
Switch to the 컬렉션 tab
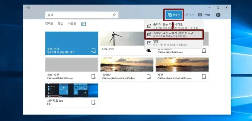(x=49, y=24)
